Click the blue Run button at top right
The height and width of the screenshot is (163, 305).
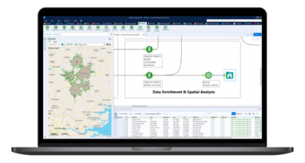tap(257, 35)
